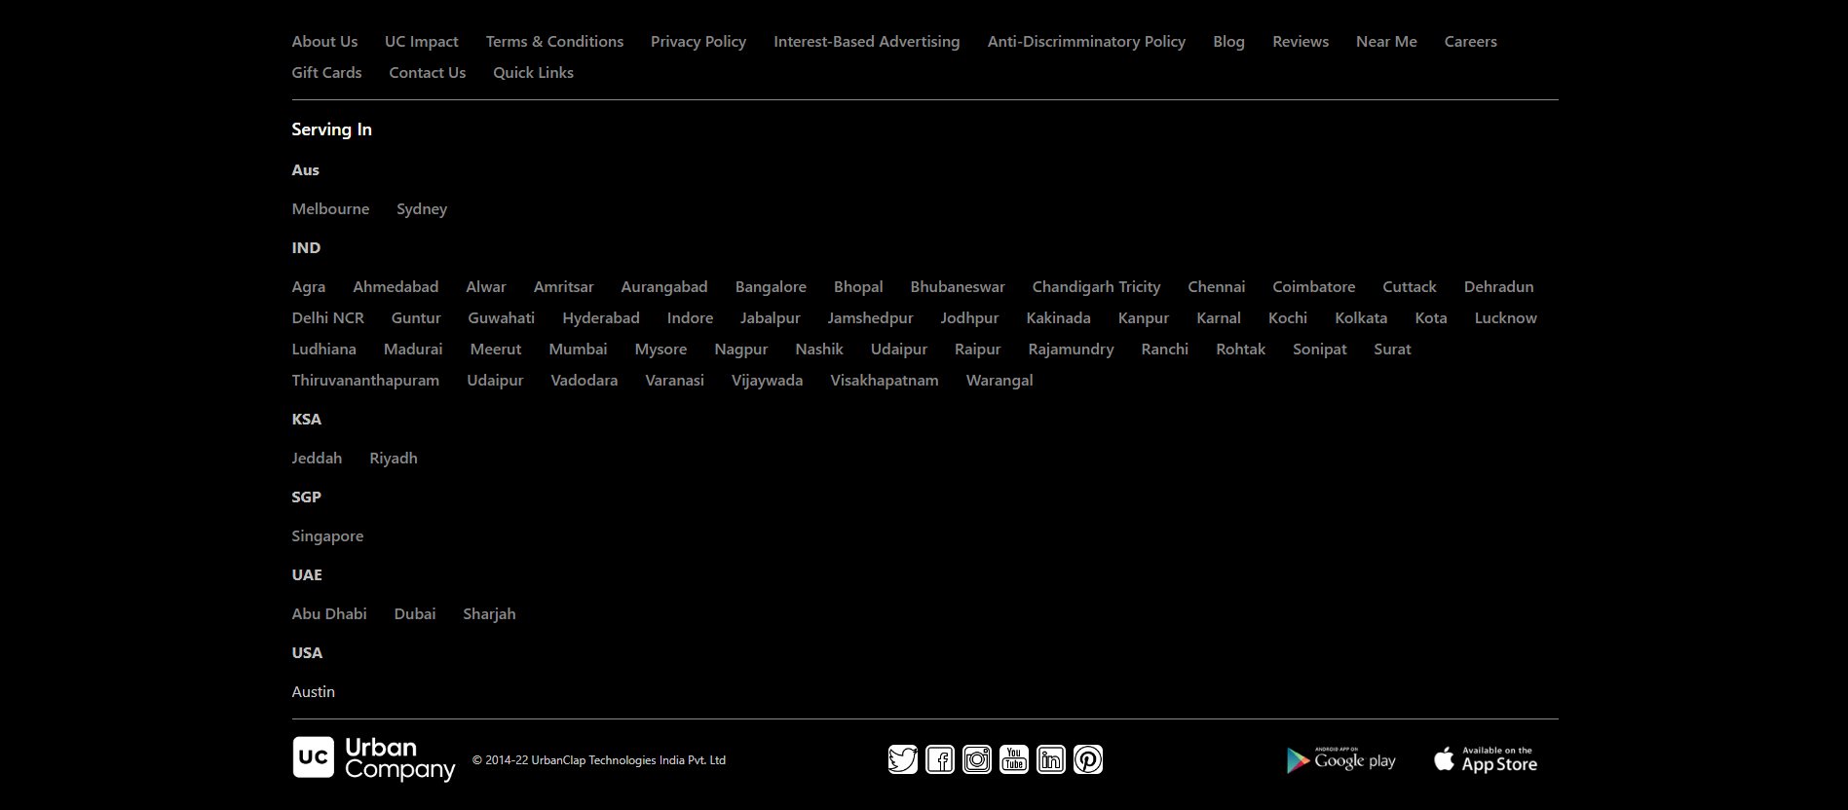Click the IND country heading
1848x810 pixels.
point(306,248)
